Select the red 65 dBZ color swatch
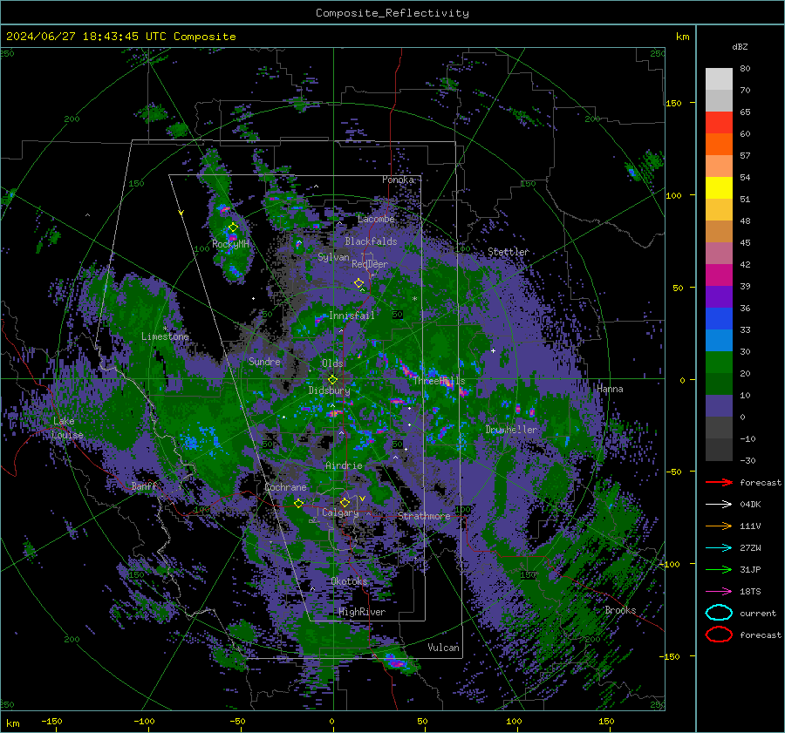785x733 pixels. (719, 123)
